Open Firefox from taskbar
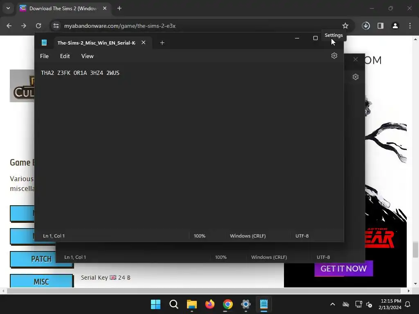Screen dimensions: 419x314 [210, 304]
